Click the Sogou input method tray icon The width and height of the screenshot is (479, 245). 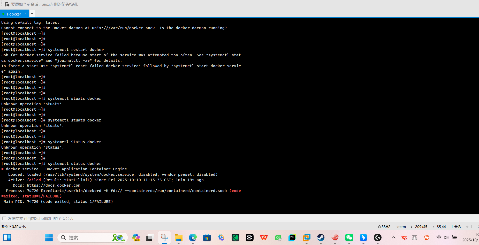tap(427, 238)
